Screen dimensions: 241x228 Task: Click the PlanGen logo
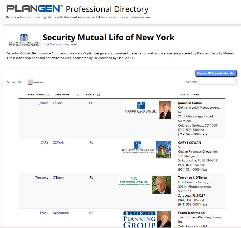[35, 9]
